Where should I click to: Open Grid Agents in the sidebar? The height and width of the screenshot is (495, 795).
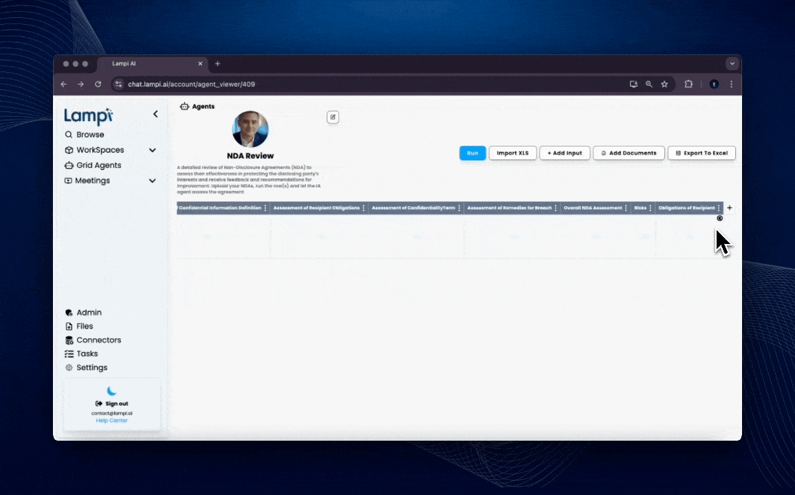[93, 165]
